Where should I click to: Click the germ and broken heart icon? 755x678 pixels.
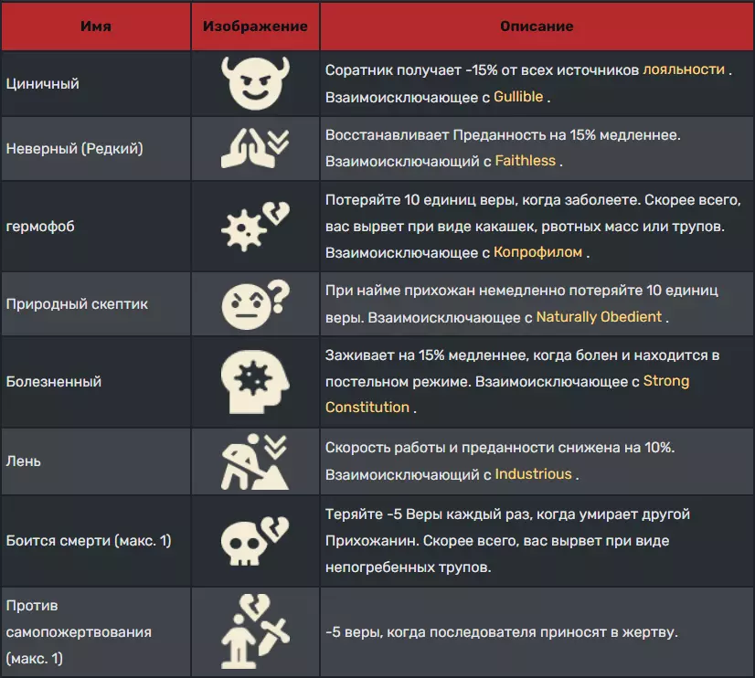254,226
